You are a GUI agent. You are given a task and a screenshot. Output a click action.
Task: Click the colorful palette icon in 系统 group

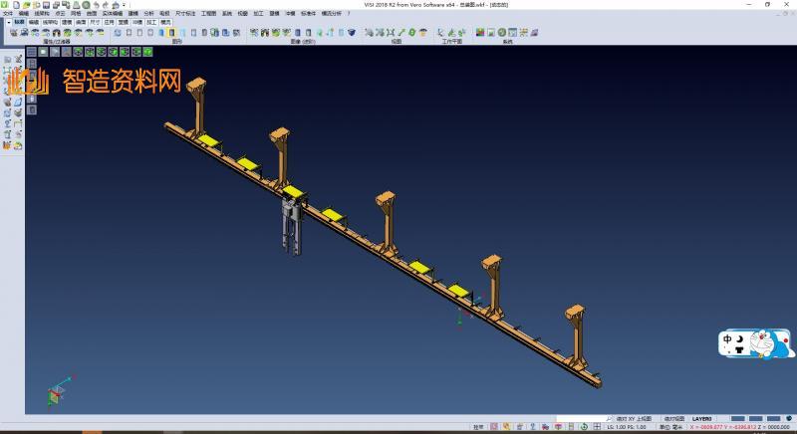[x=480, y=32]
